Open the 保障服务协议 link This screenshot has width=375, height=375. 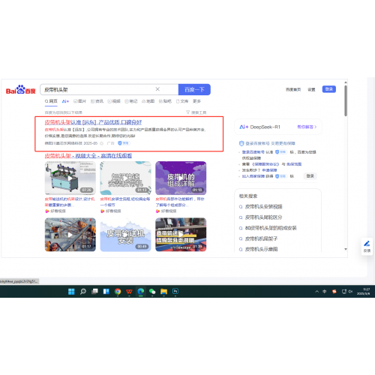[265, 164]
